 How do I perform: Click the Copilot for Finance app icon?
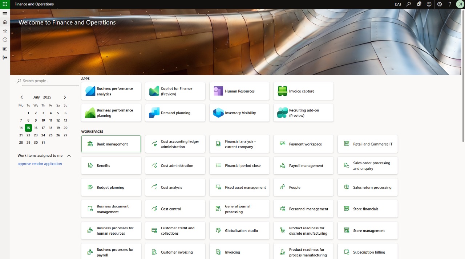[154, 91]
